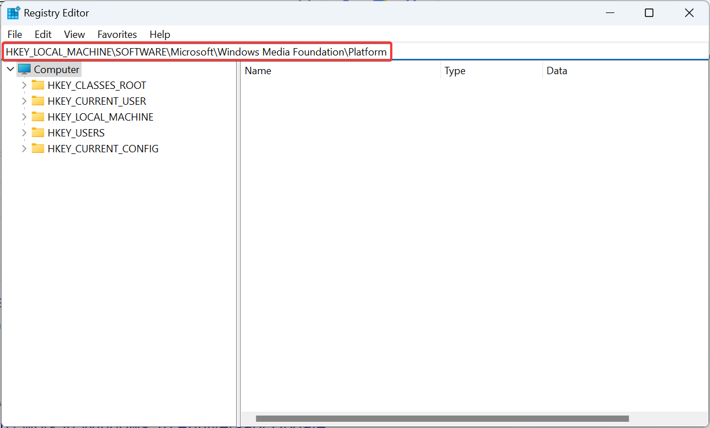Open the View menu

tap(74, 35)
